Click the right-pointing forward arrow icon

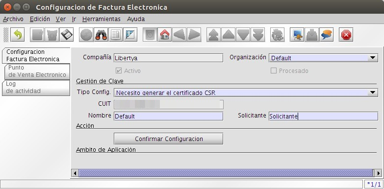tap(194, 35)
